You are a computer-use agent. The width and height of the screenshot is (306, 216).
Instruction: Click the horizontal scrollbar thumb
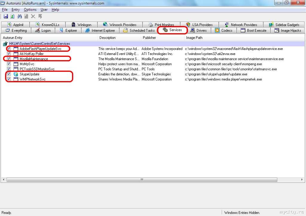(x=142, y=180)
